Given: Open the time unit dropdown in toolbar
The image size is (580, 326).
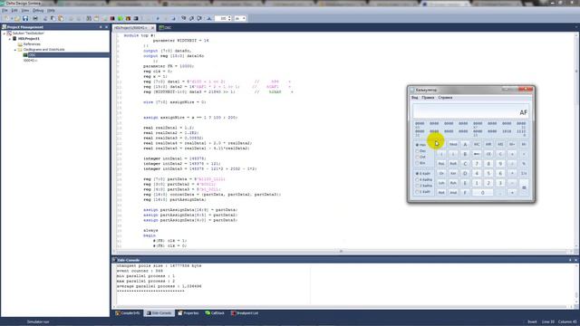Looking at the screenshot, I should tap(244, 18).
